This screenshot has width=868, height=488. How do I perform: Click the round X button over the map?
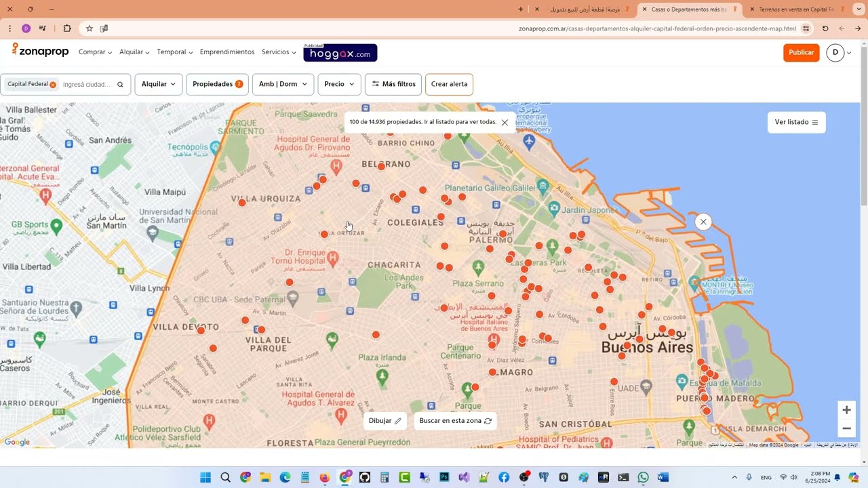click(x=703, y=222)
